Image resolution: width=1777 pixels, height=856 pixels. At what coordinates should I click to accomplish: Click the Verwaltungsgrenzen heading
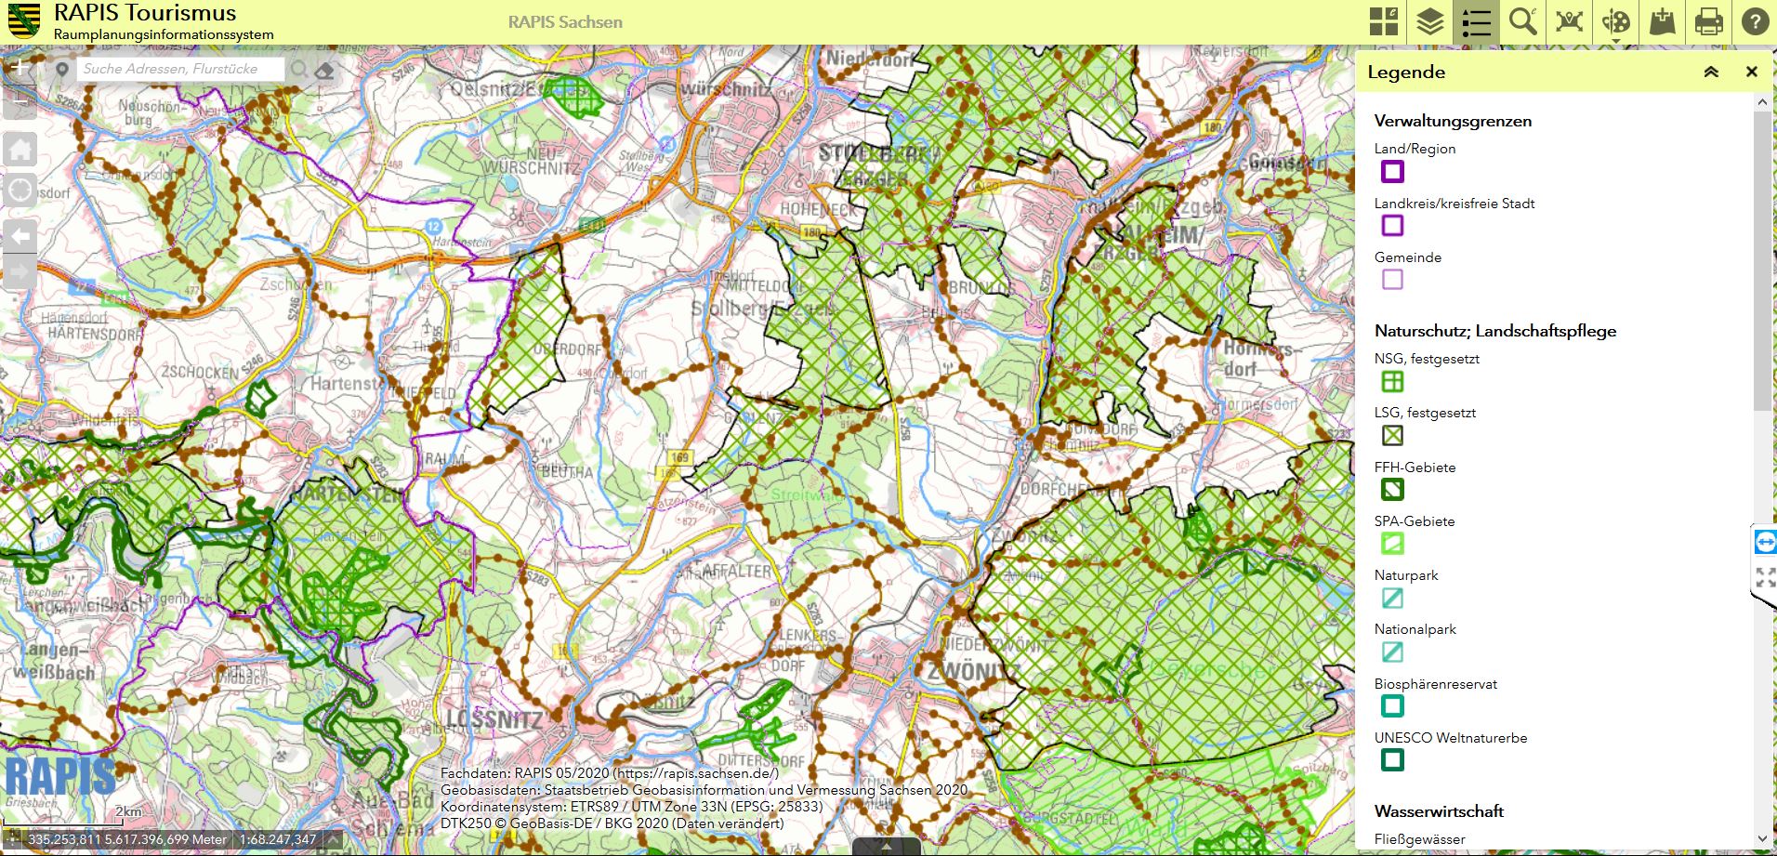[x=1453, y=121]
